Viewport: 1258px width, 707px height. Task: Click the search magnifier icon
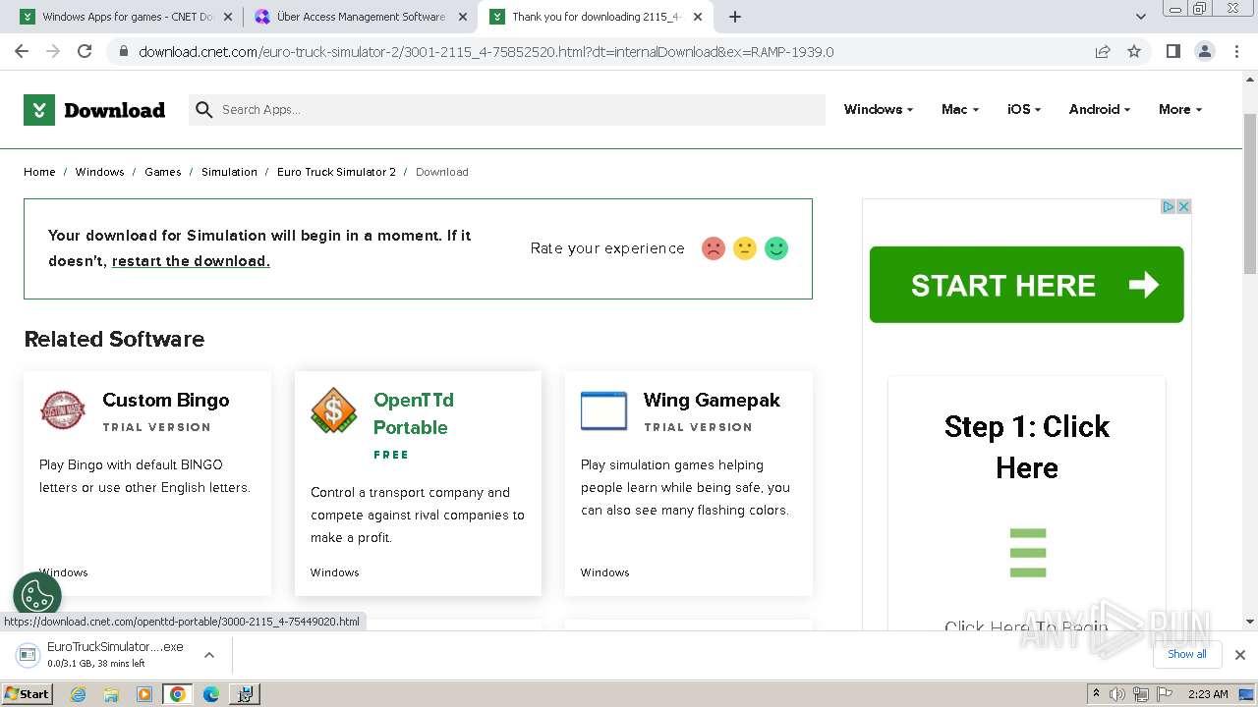coord(203,110)
